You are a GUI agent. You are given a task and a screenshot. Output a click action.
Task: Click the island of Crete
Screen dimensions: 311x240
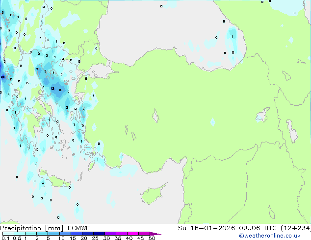point(54,179)
